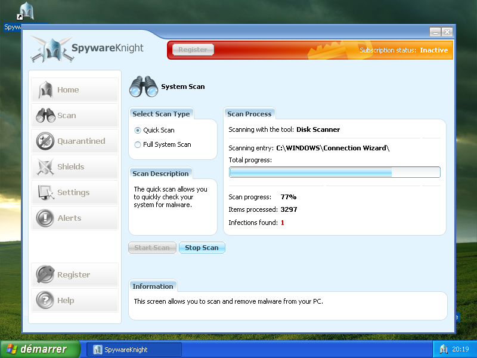Click the Help question mark icon
The image size is (477, 358).
pos(45,300)
